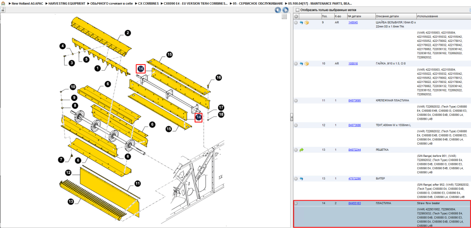The width and height of the screenshot is (471, 228).
Task: Select callout 12 in the diagram
Action: pyautogui.click(x=68, y=173)
